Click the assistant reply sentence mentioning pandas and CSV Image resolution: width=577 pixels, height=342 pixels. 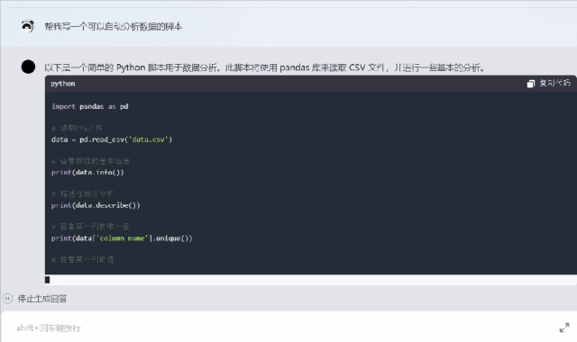tap(265, 67)
